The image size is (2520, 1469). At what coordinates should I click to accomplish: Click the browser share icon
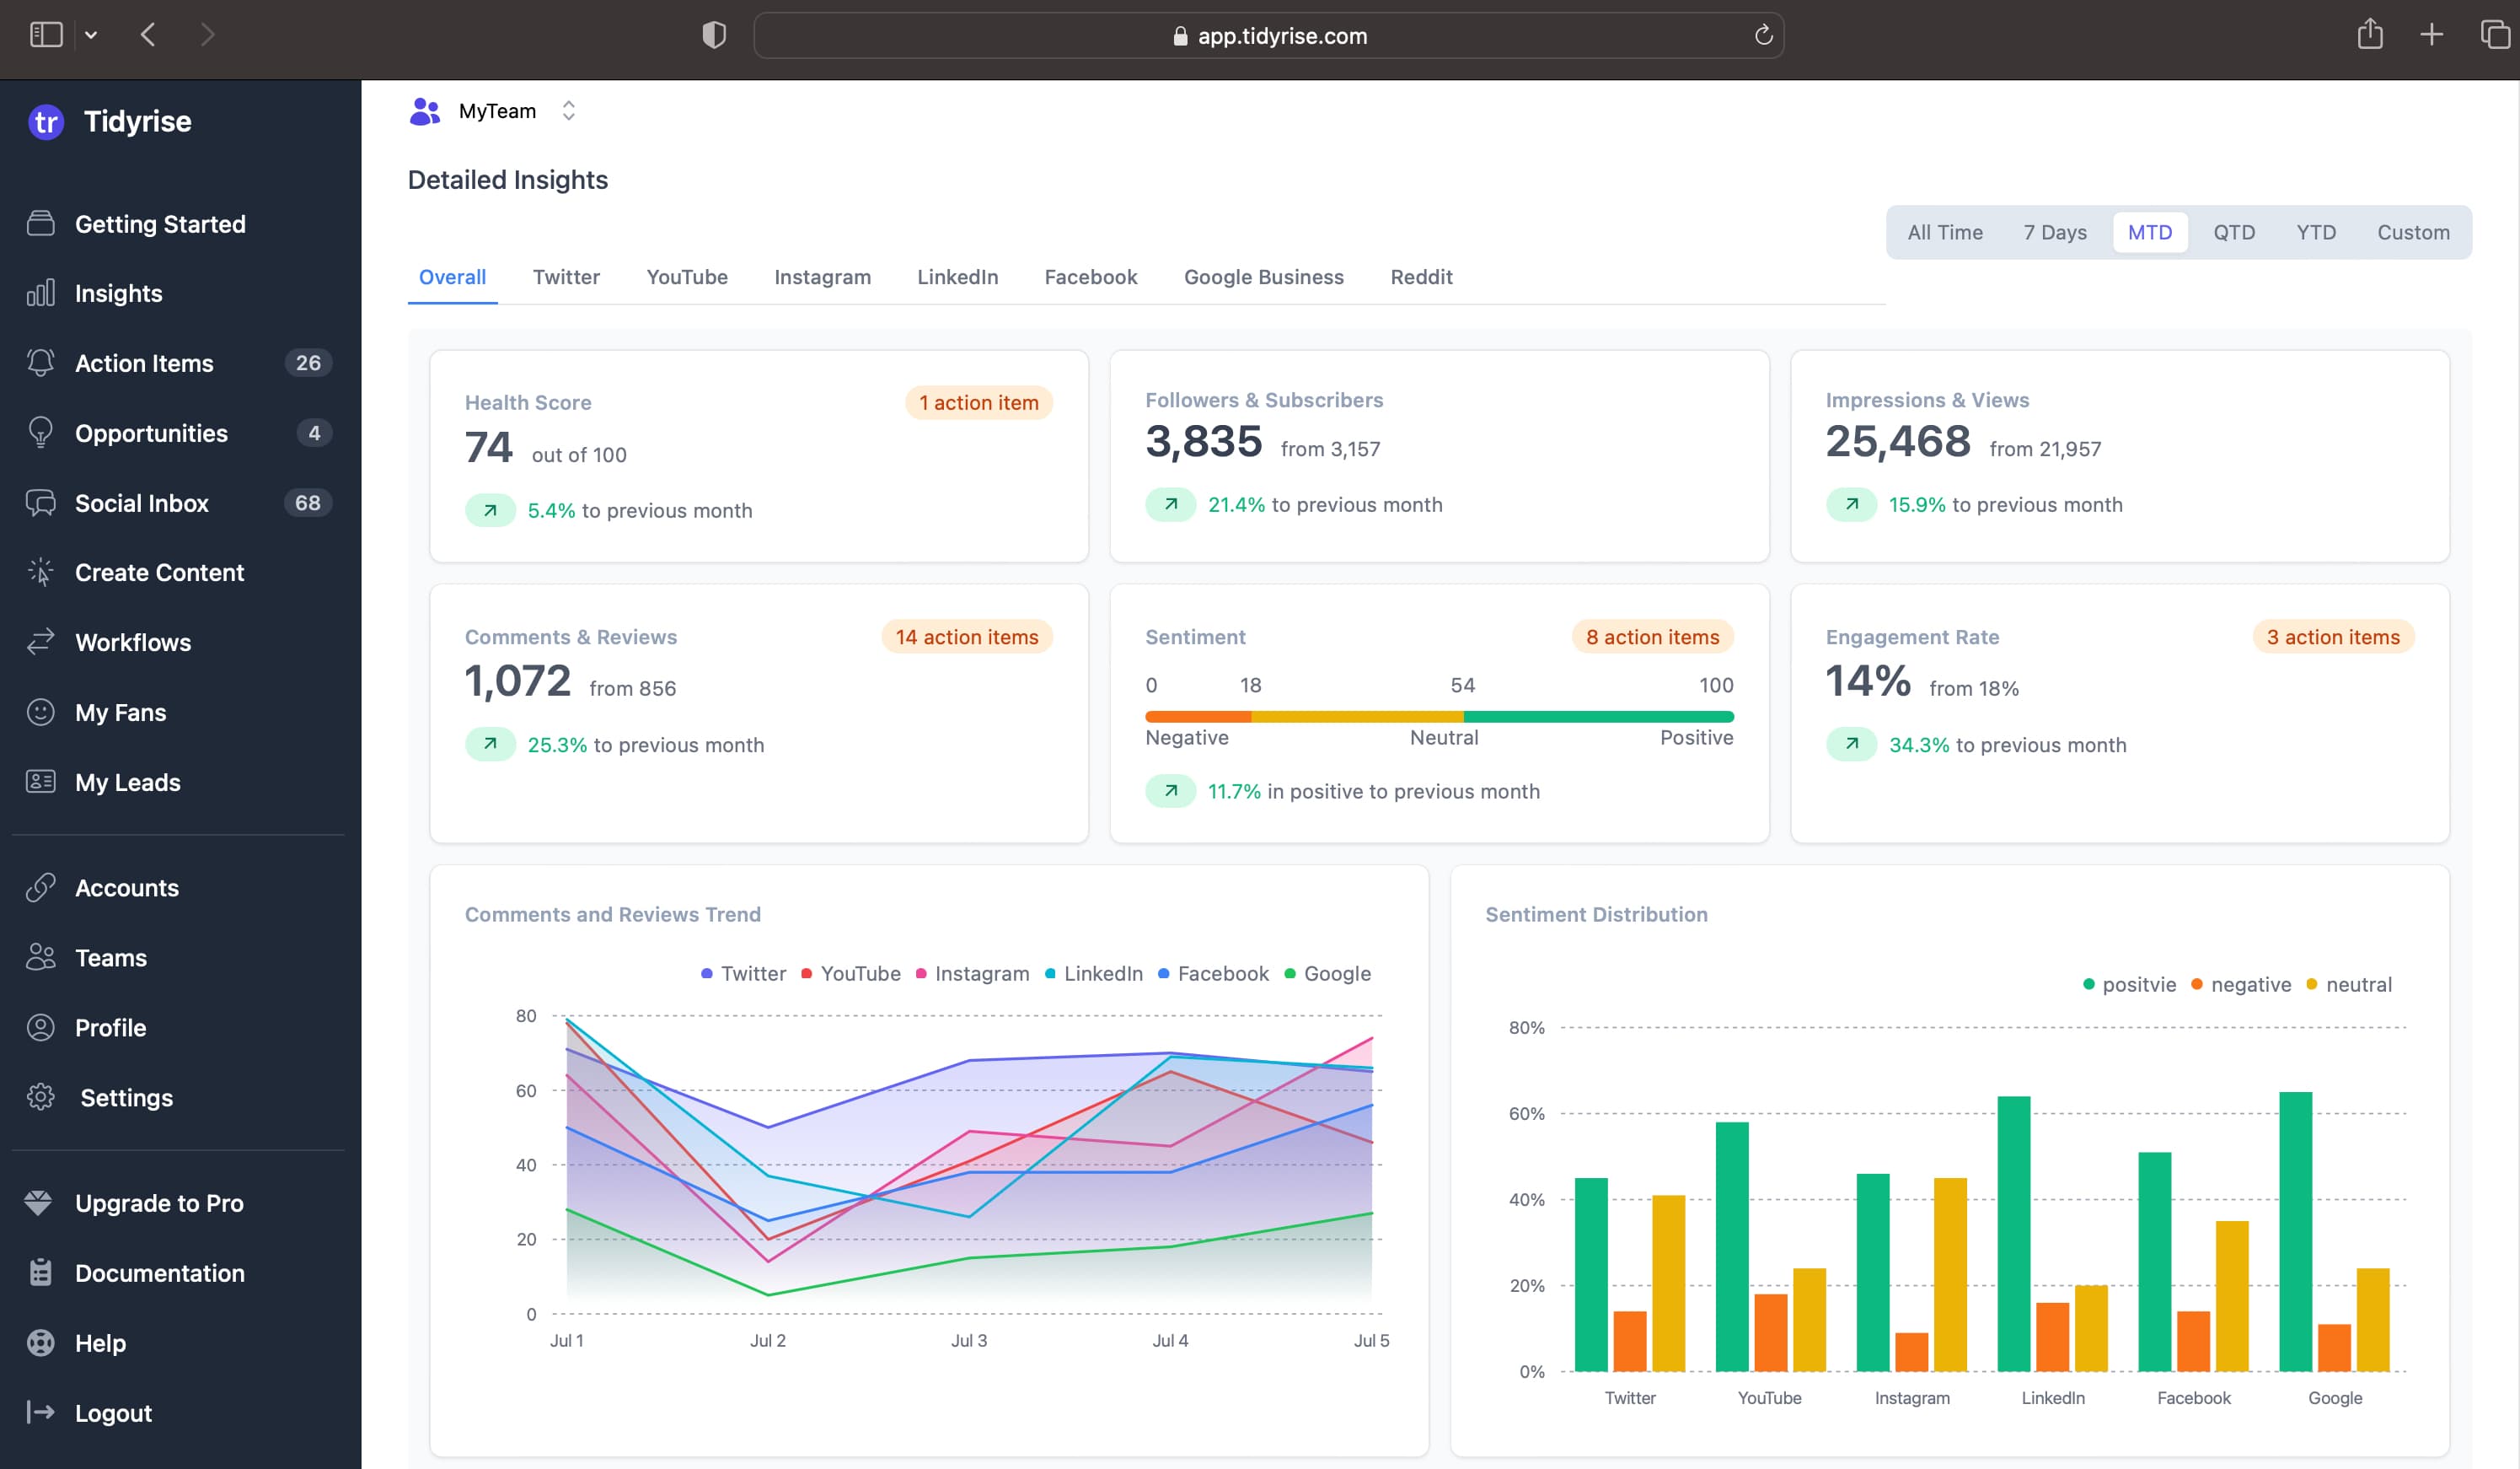click(x=2370, y=35)
